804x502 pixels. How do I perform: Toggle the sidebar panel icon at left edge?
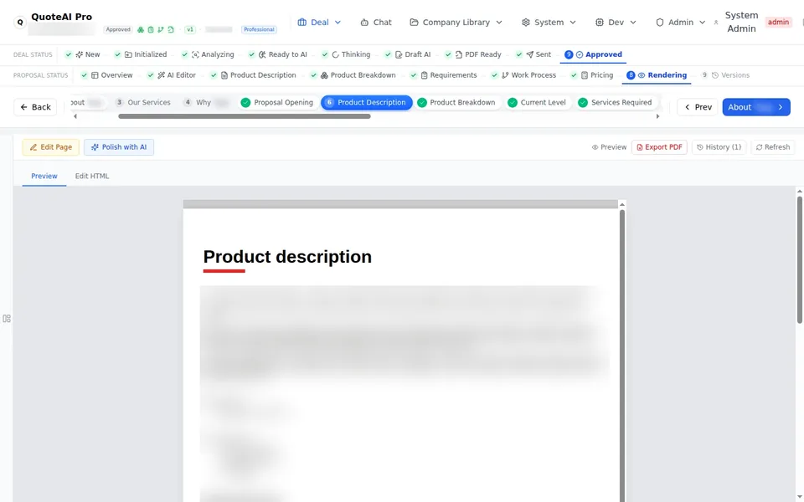pyautogui.click(x=7, y=319)
